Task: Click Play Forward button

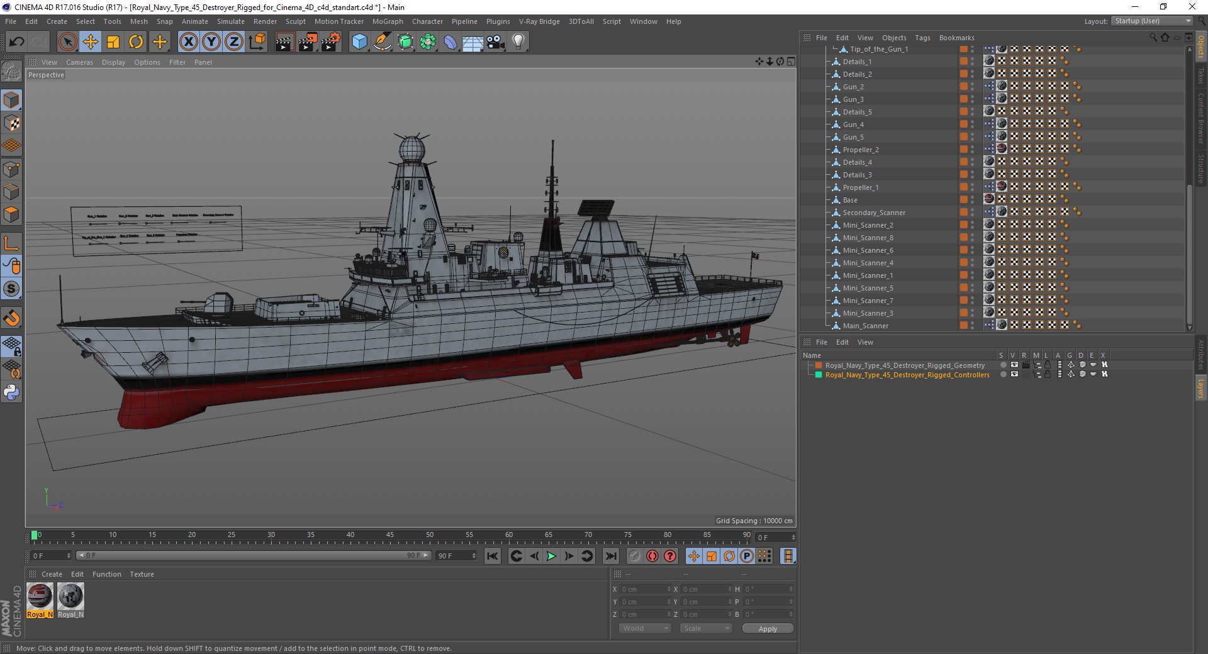Action: coord(551,556)
